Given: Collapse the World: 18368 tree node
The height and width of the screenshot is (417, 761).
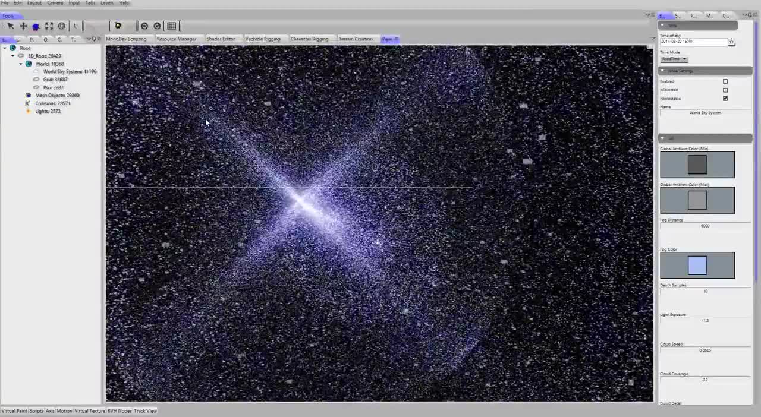Looking at the screenshot, I should [21, 64].
